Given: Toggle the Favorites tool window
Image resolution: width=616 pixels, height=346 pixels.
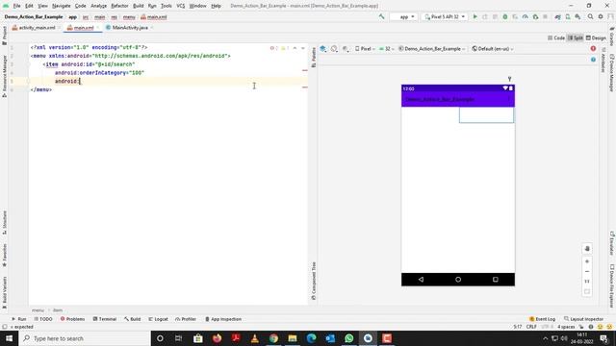Looking at the screenshot, I should click(4, 256).
